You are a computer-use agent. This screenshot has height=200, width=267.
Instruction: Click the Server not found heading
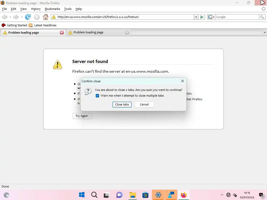[x=90, y=61]
